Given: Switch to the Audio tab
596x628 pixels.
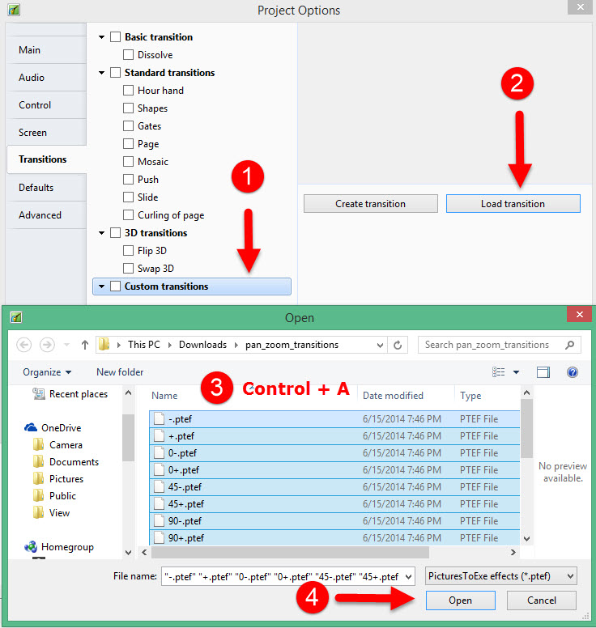Looking at the screenshot, I should coord(32,78).
